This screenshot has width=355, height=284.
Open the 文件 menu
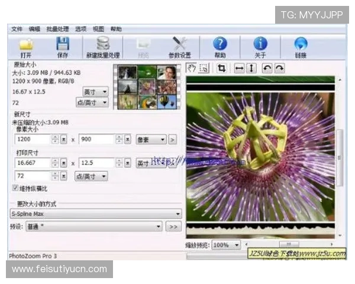[x=17, y=29]
